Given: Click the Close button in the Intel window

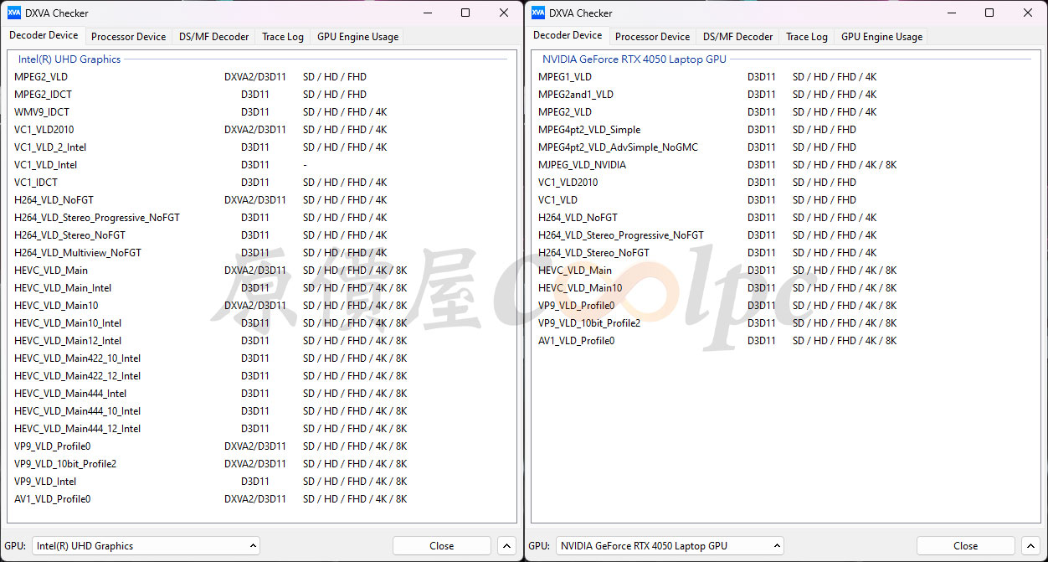Looking at the screenshot, I should (442, 545).
